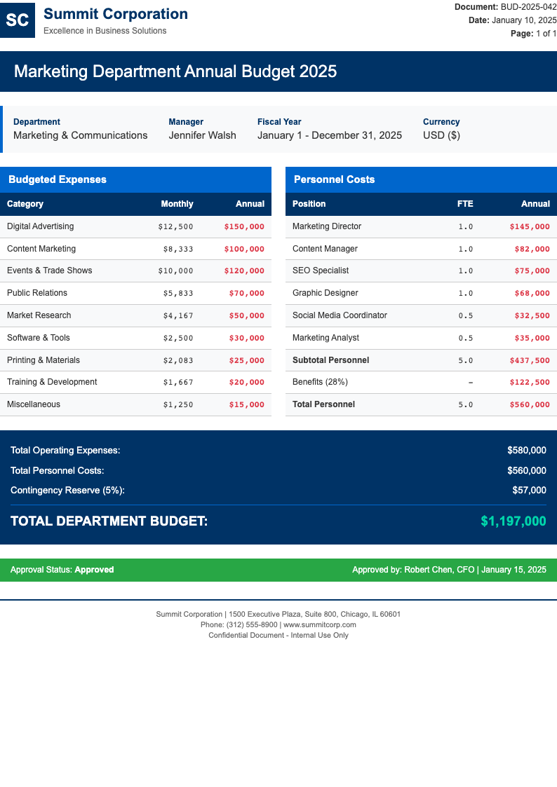Select the Digital Advertising row label
Screen dimensions: 557x787
coord(40,226)
